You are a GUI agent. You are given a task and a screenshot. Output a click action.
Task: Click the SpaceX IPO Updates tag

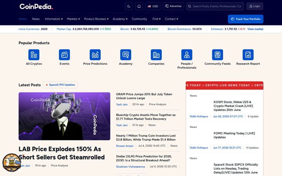pos(60,85)
